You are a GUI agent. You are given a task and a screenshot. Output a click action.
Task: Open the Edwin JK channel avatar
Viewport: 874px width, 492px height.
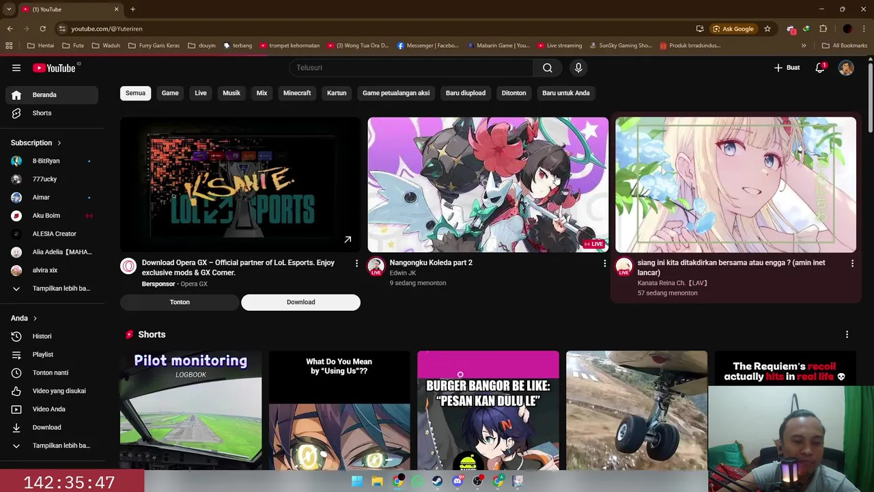coord(376,266)
